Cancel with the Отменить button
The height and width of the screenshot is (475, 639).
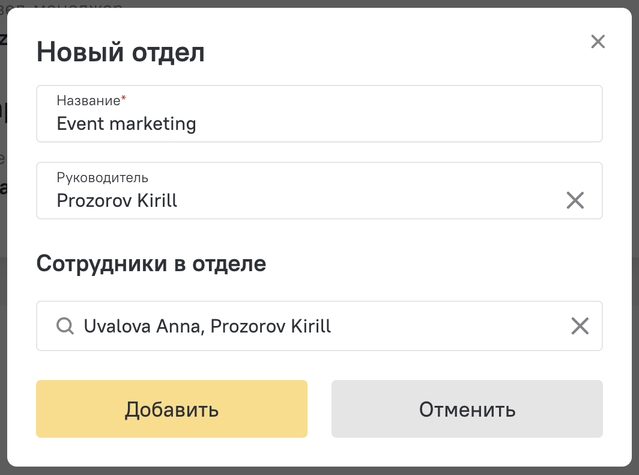tap(467, 409)
